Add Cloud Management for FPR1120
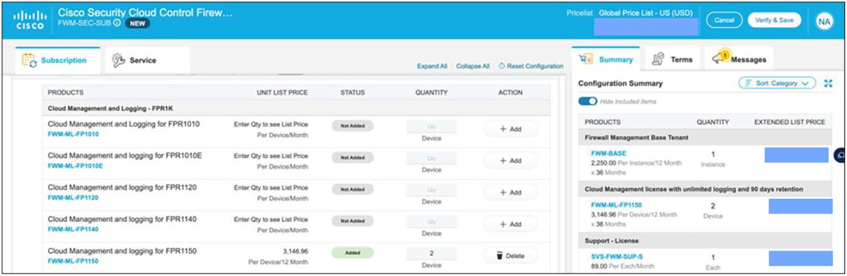Viewport: 847px width, 276px height. pos(510,193)
